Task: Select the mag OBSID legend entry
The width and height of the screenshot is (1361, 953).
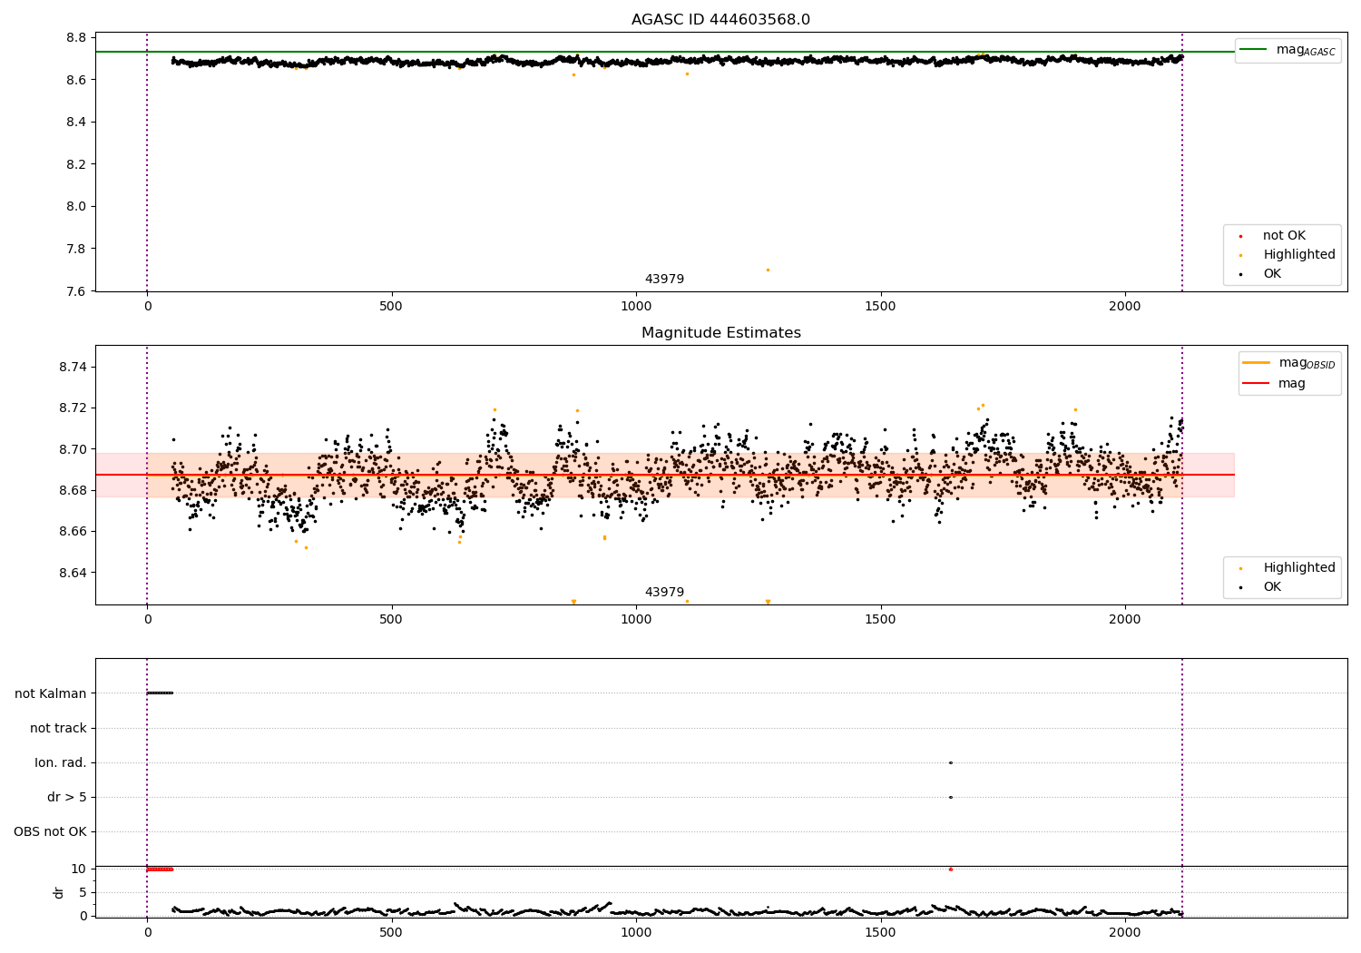Action: 1288,363
